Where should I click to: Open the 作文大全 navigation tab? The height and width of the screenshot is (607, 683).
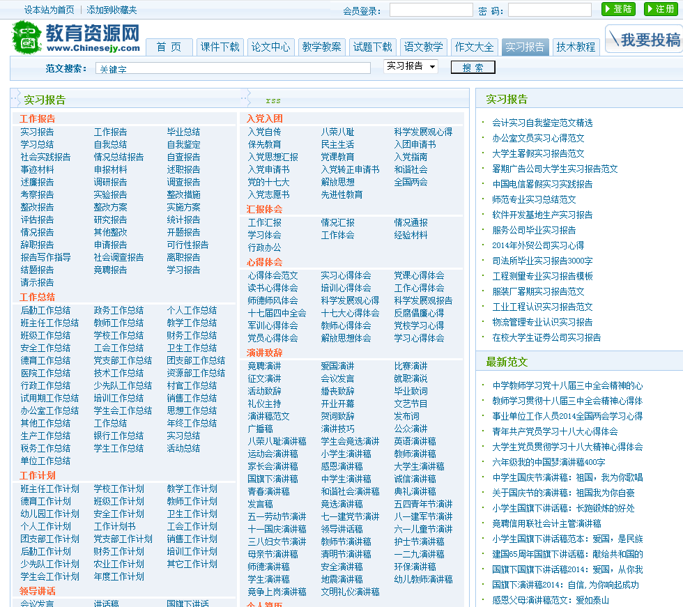(475, 47)
